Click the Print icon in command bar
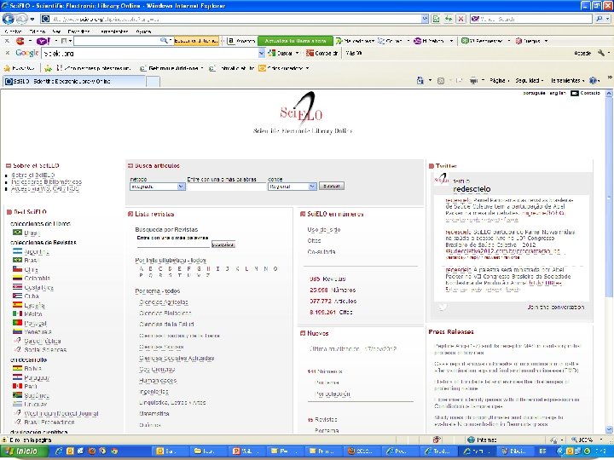Screen dimensions: 614x460 click(473, 81)
